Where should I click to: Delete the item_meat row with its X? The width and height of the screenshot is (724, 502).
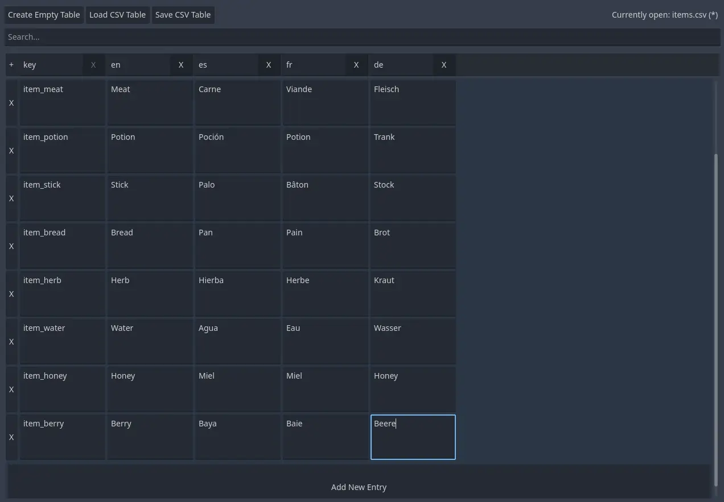[11, 103]
